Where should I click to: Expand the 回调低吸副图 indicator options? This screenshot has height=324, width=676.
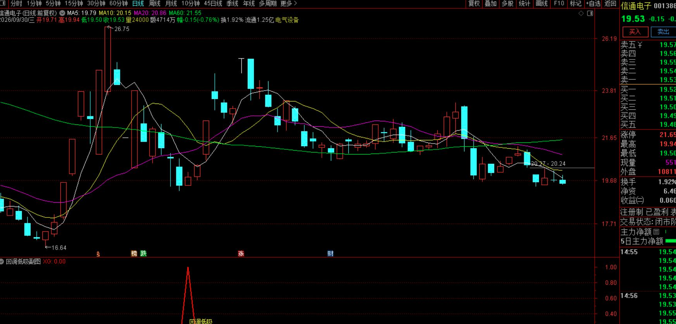point(2,262)
